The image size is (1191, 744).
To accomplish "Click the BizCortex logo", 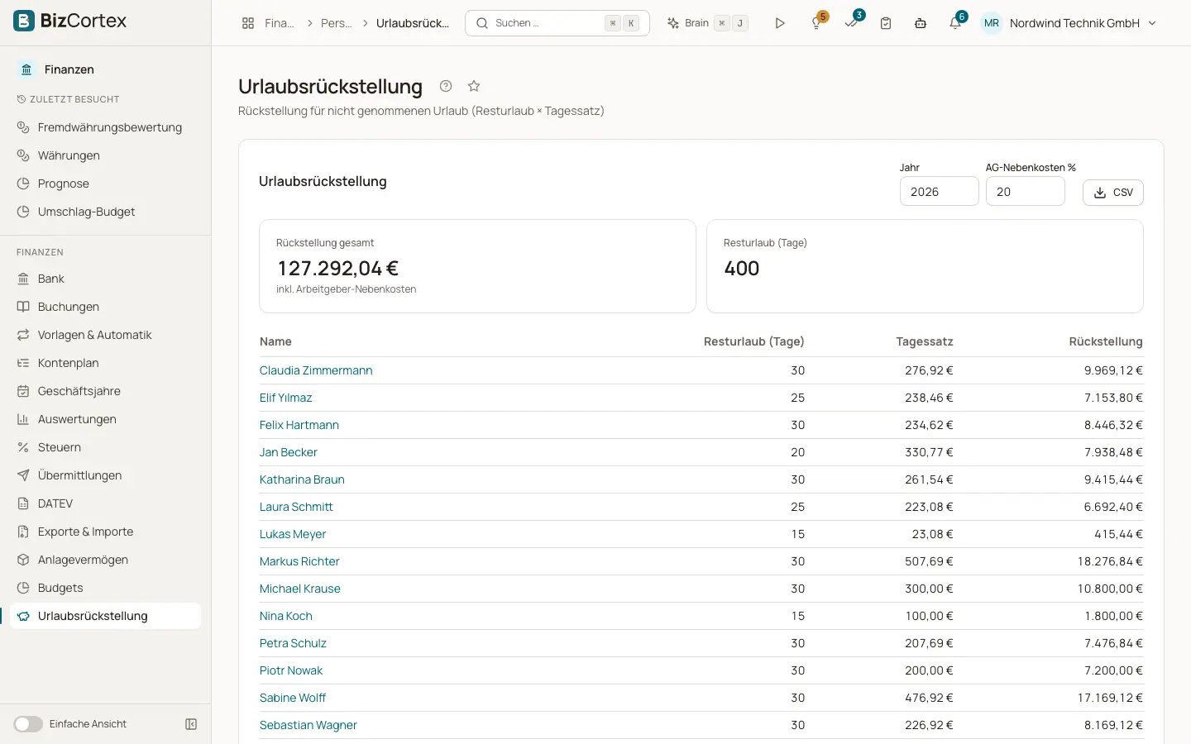I will point(71,21).
